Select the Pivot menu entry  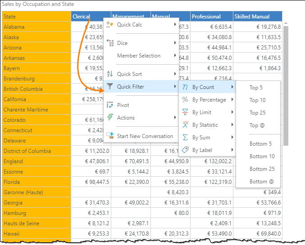tap(141, 105)
